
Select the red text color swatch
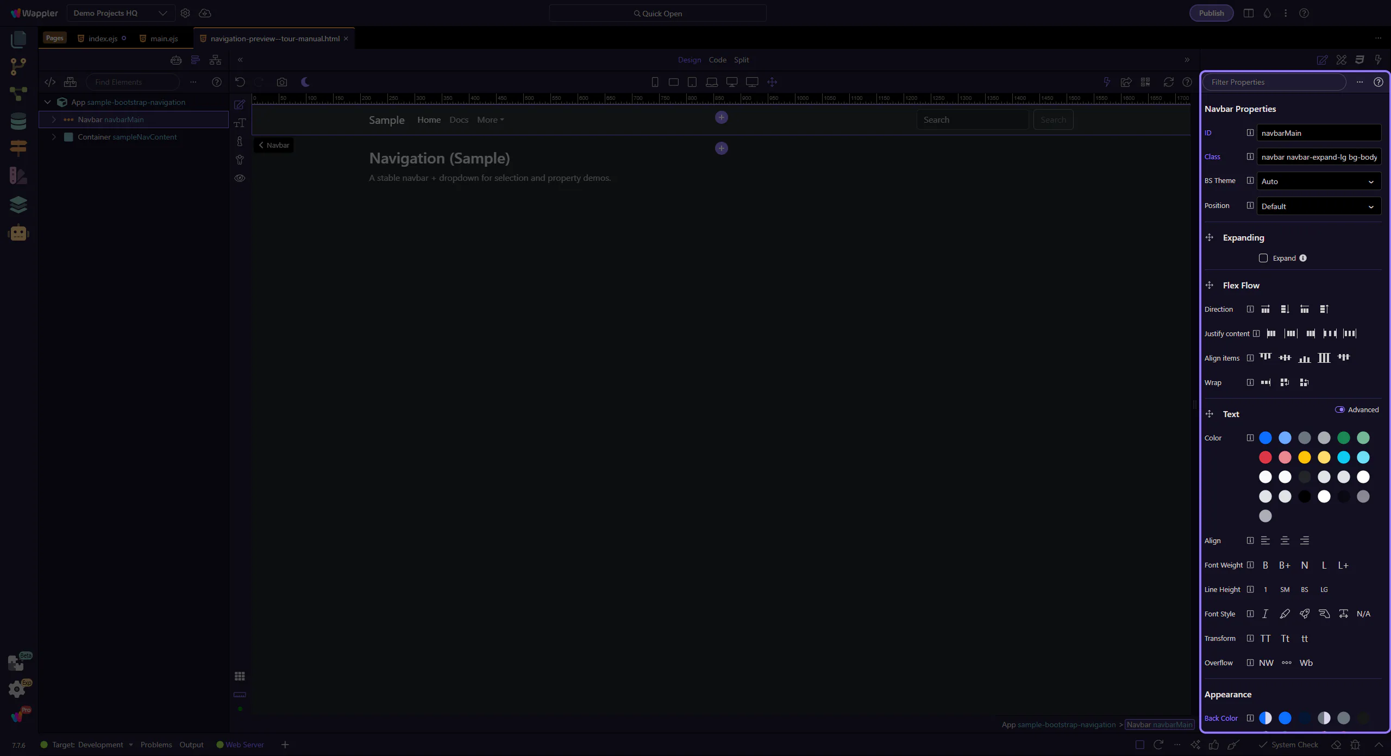coord(1265,457)
